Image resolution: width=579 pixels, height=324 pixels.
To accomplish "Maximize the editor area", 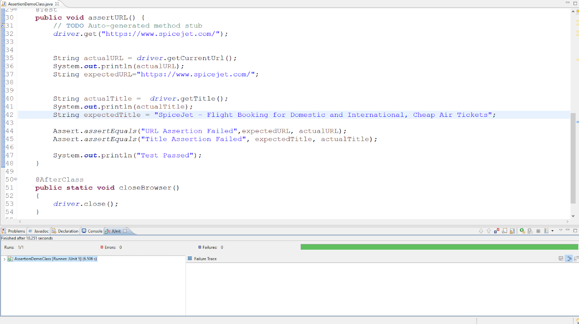I will (575, 3).
